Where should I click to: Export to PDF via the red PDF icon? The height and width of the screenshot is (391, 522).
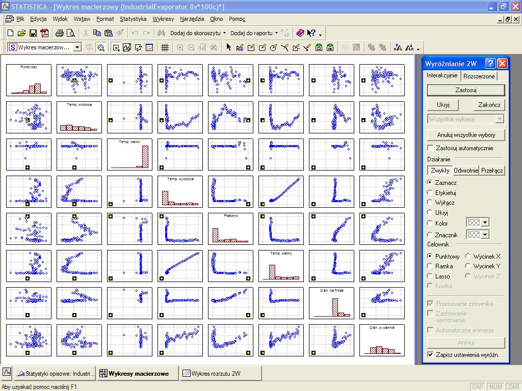[x=44, y=33]
